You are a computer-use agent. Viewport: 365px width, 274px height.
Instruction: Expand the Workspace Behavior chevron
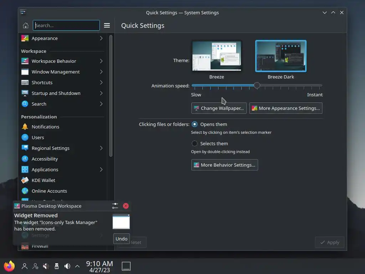pyautogui.click(x=101, y=61)
